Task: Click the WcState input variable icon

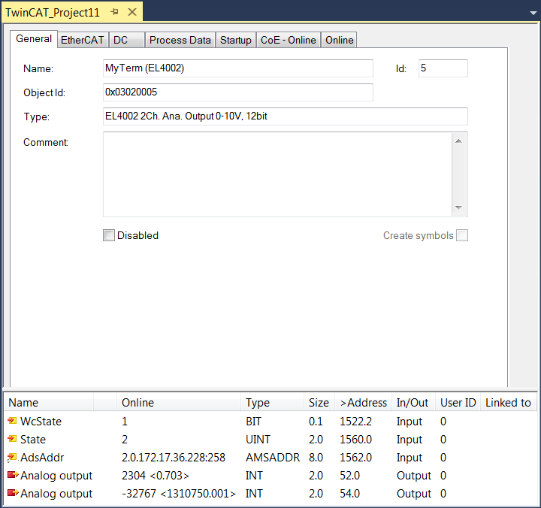Action: pos(12,421)
